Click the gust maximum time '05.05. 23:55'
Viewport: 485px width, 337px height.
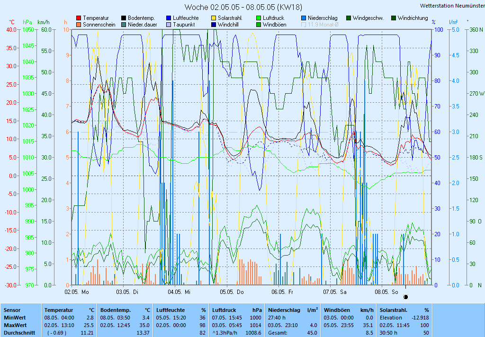coord(339,325)
